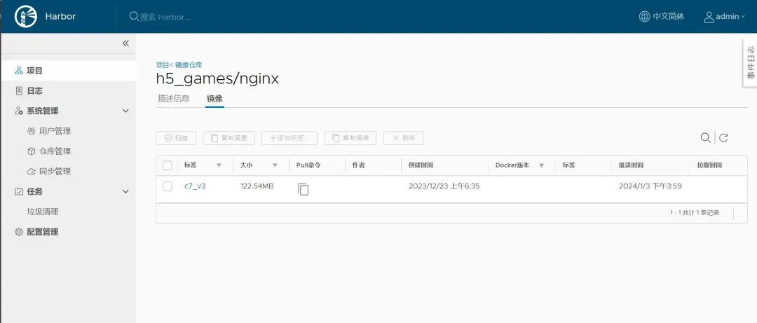Sort by the 大小 column header
757x323 pixels.
click(x=246, y=165)
